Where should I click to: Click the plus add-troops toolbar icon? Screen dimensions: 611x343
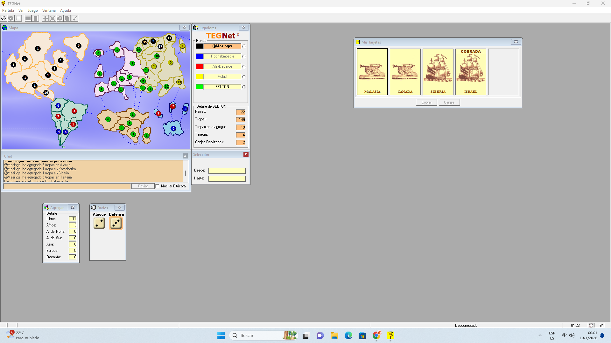(x=45, y=18)
